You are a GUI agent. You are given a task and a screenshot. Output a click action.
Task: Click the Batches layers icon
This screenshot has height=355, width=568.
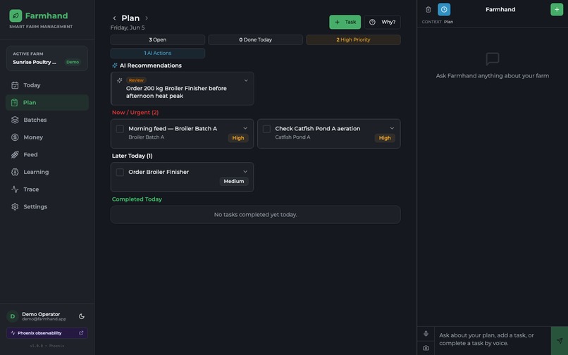15,120
